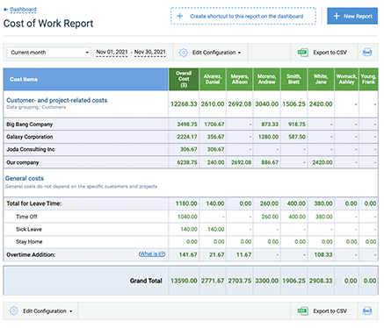Click the Alvarez, Daniel column header

coord(213,79)
